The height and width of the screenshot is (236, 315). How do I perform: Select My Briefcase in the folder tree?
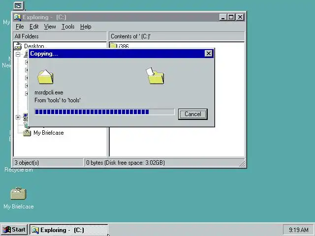(x=49, y=133)
